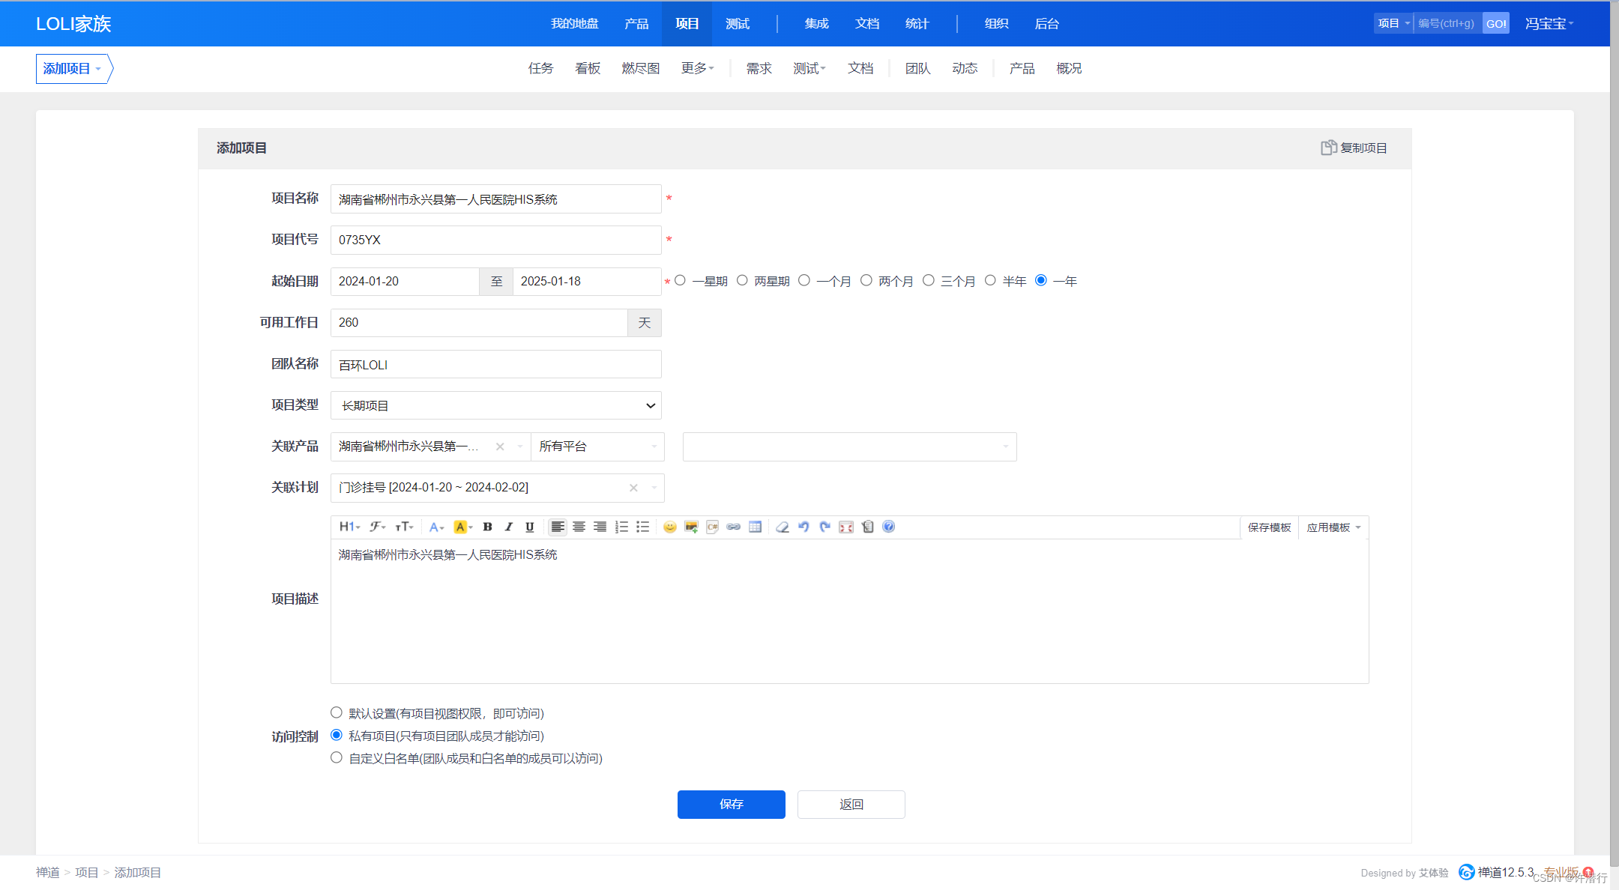
Task: Choose custom whitelist access control
Action: (337, 757)
